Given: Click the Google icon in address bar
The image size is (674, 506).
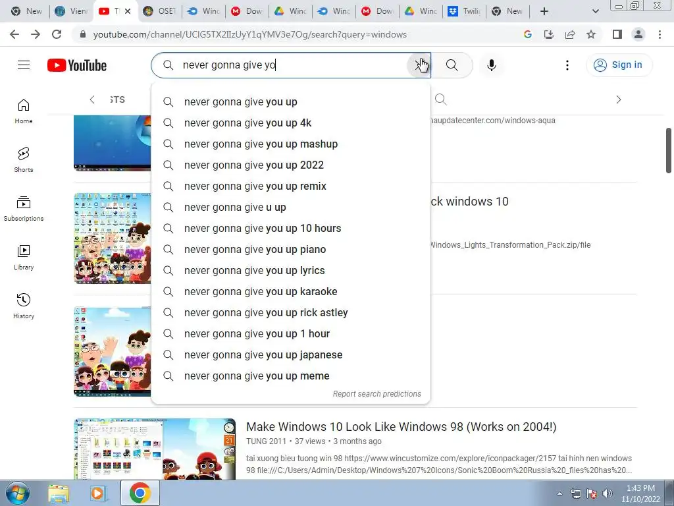Looking at the screenshot, I should click(x=528, y=34).
